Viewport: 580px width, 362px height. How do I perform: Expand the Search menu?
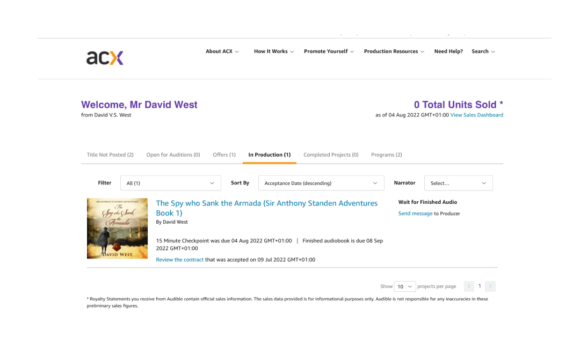click(x=483, y=51)
